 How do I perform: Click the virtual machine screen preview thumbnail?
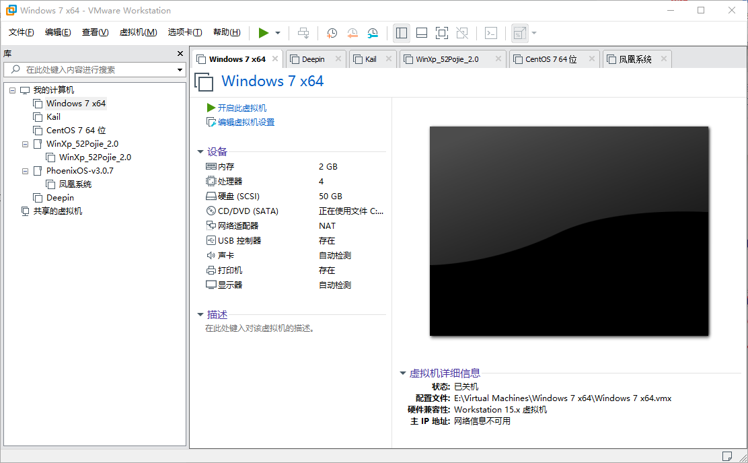pos(568,231)
